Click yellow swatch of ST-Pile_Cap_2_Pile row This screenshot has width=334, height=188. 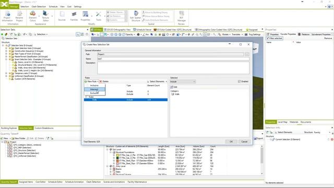117,155
